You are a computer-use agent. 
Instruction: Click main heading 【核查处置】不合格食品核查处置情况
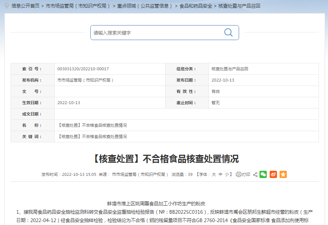165,159
